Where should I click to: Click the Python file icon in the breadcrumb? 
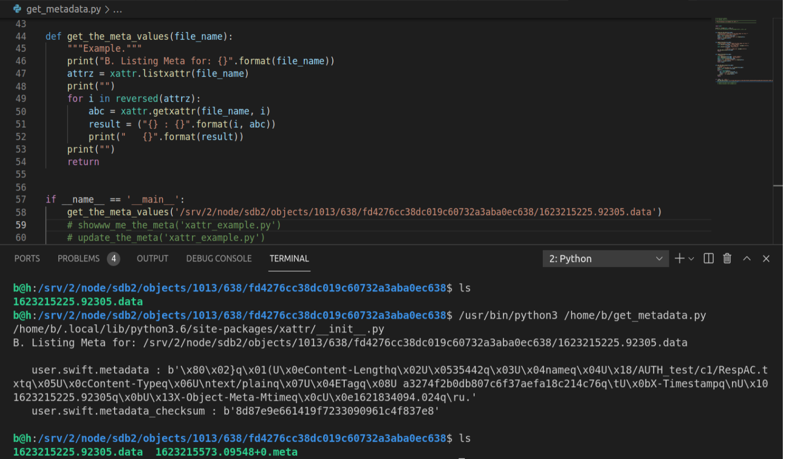[x=17, y=9]
